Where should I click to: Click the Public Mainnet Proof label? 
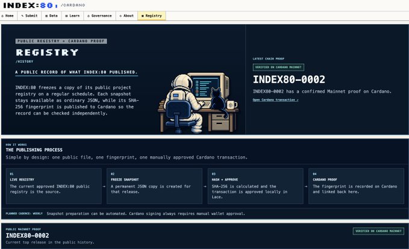(23, 229)
